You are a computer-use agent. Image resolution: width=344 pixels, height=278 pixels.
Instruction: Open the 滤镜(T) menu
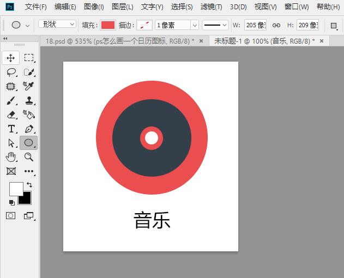pyautogui.click(x=211, y=7)
